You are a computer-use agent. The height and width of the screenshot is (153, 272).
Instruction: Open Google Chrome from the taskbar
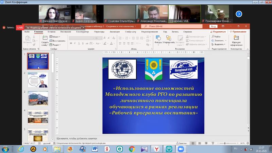[132, 149]
